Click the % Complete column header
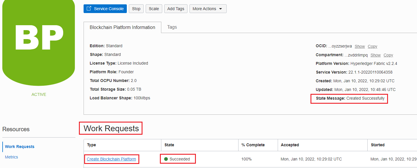 (x=253, y=145)
